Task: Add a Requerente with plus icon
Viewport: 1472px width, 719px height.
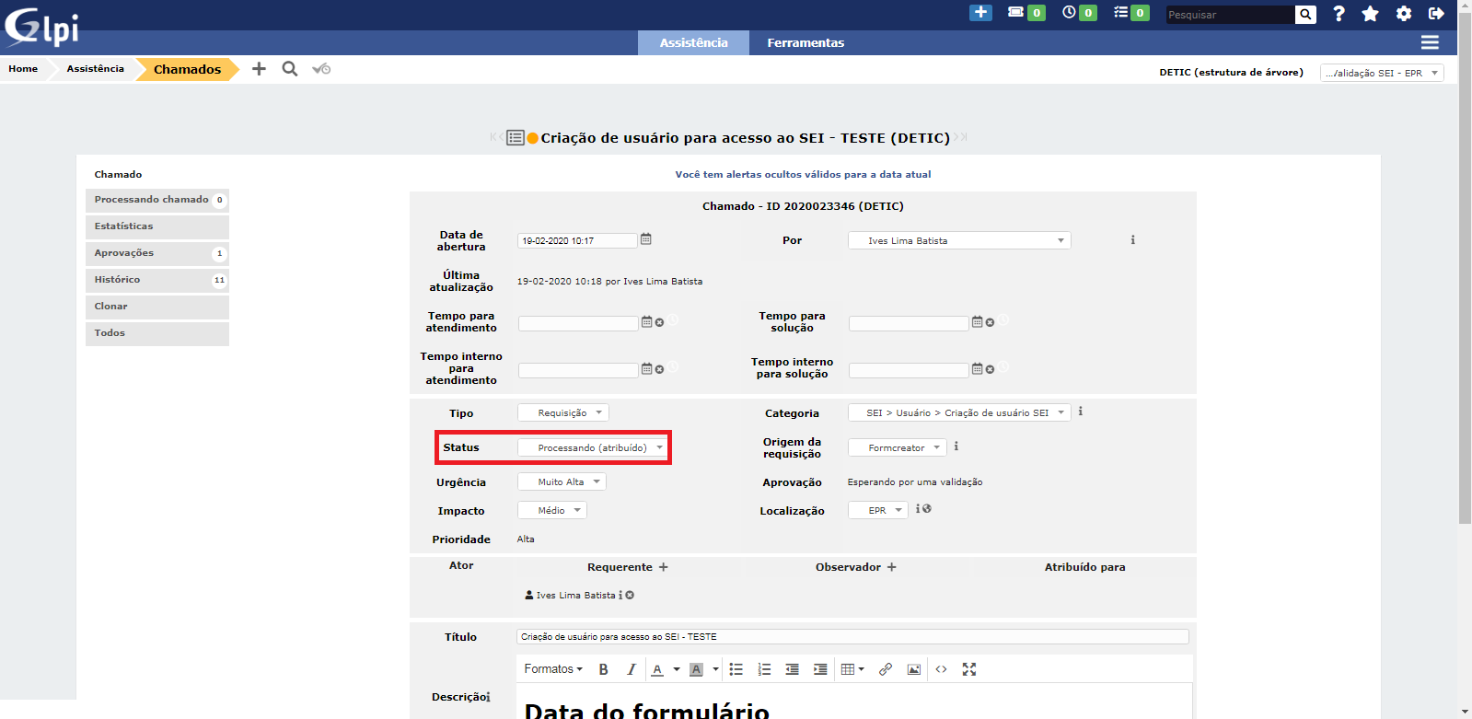Action: click(x=664, y=567)
